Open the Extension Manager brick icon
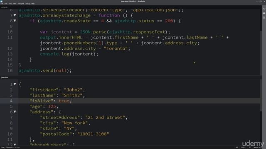The image size is (266, 149). click(x=264, y=13)
